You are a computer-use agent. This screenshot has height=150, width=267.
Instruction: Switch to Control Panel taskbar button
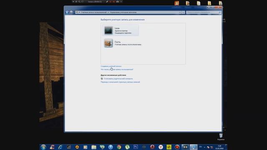tap(194, 147)
